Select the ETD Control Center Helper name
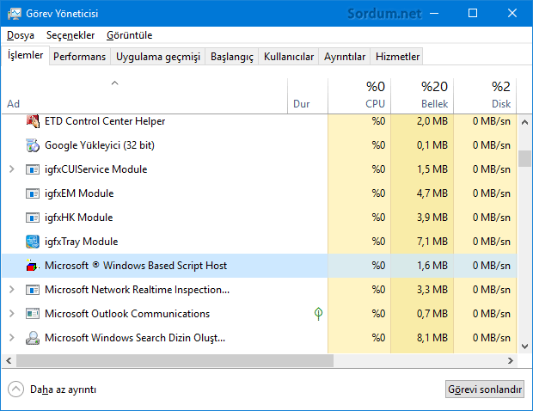The height and width of the screenshot is (411, 533). 105,121
